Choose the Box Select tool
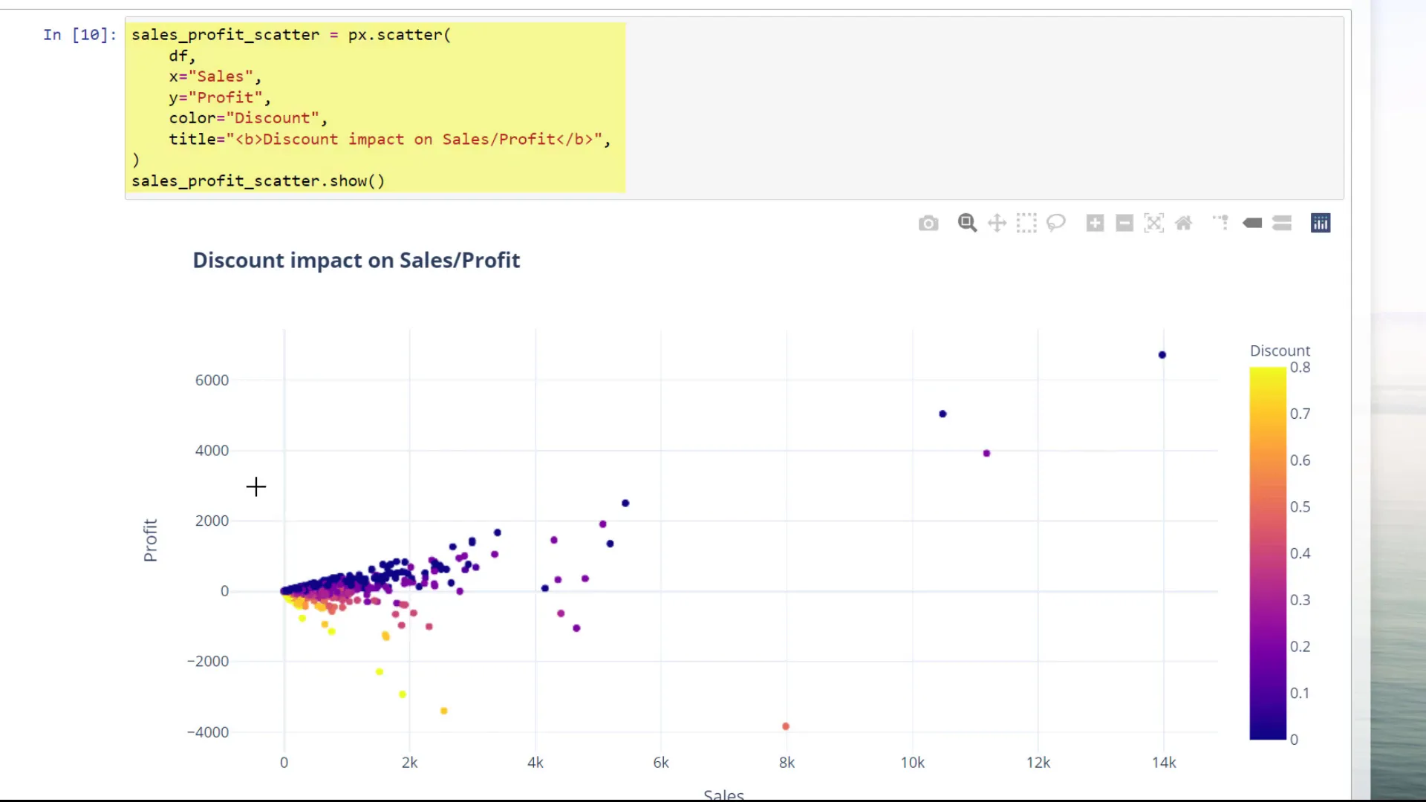 (1026, 223)
